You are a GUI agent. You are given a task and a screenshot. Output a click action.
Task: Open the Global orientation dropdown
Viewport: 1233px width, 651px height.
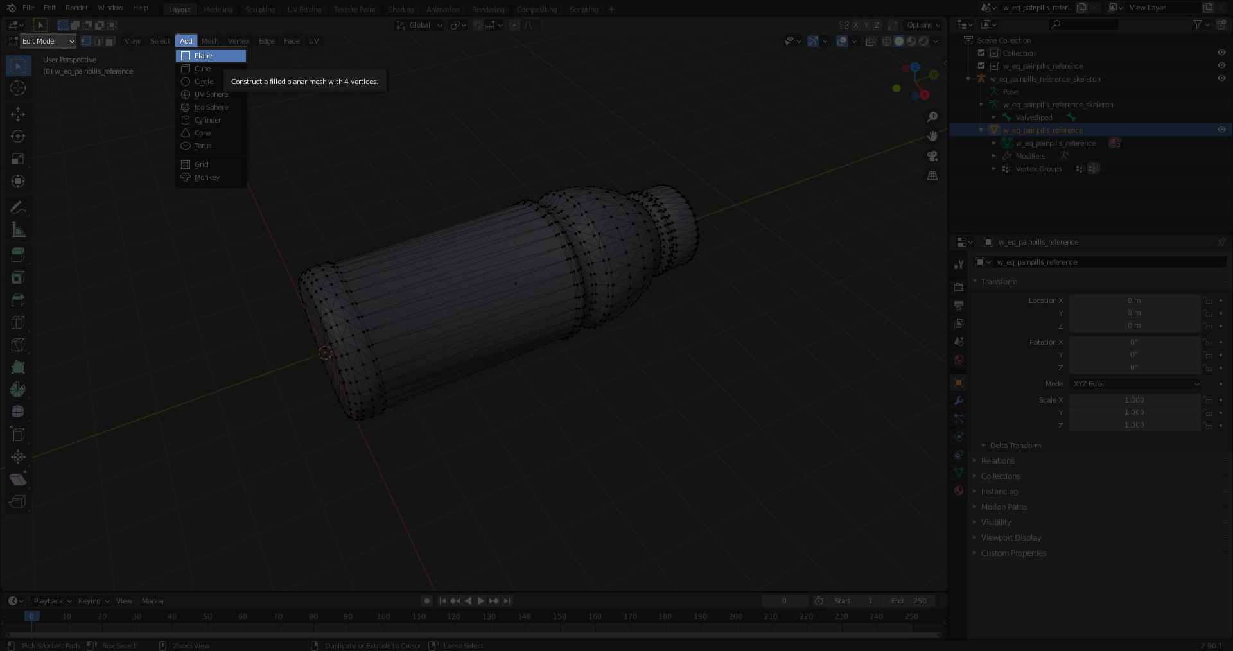coord(419,25)
